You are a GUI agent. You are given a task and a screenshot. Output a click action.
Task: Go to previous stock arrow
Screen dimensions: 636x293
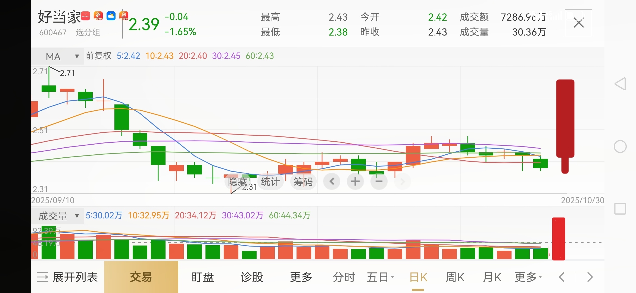(x=562, y=277)
